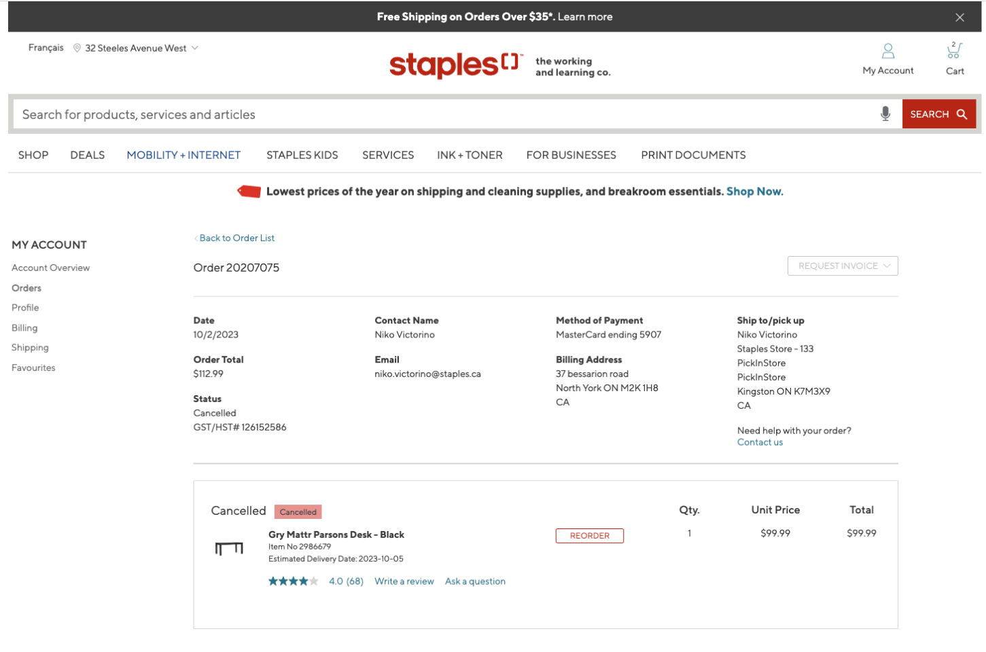Screen dimensions: 986x652
Task: Open Account Overview in the sidebar
Action: 51,268
